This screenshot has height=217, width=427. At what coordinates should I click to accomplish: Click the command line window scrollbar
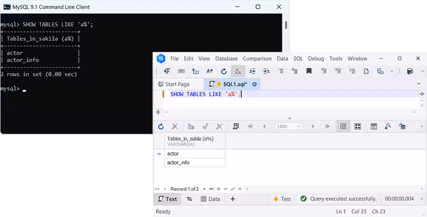click(286, 25)
